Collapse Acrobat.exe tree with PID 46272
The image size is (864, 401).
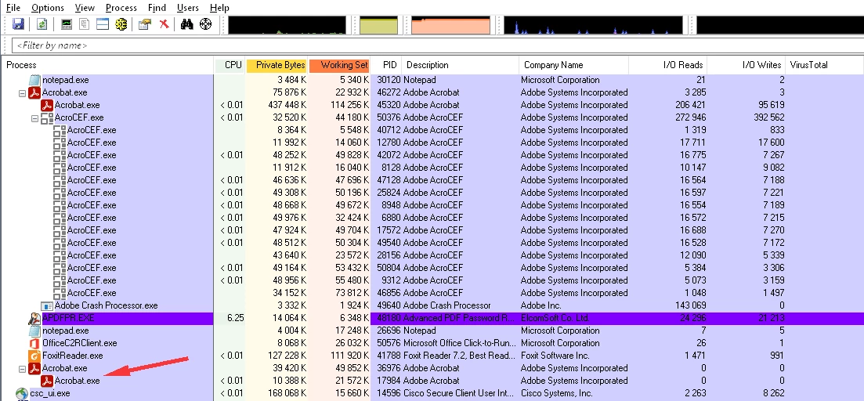[x=22, y=93]
